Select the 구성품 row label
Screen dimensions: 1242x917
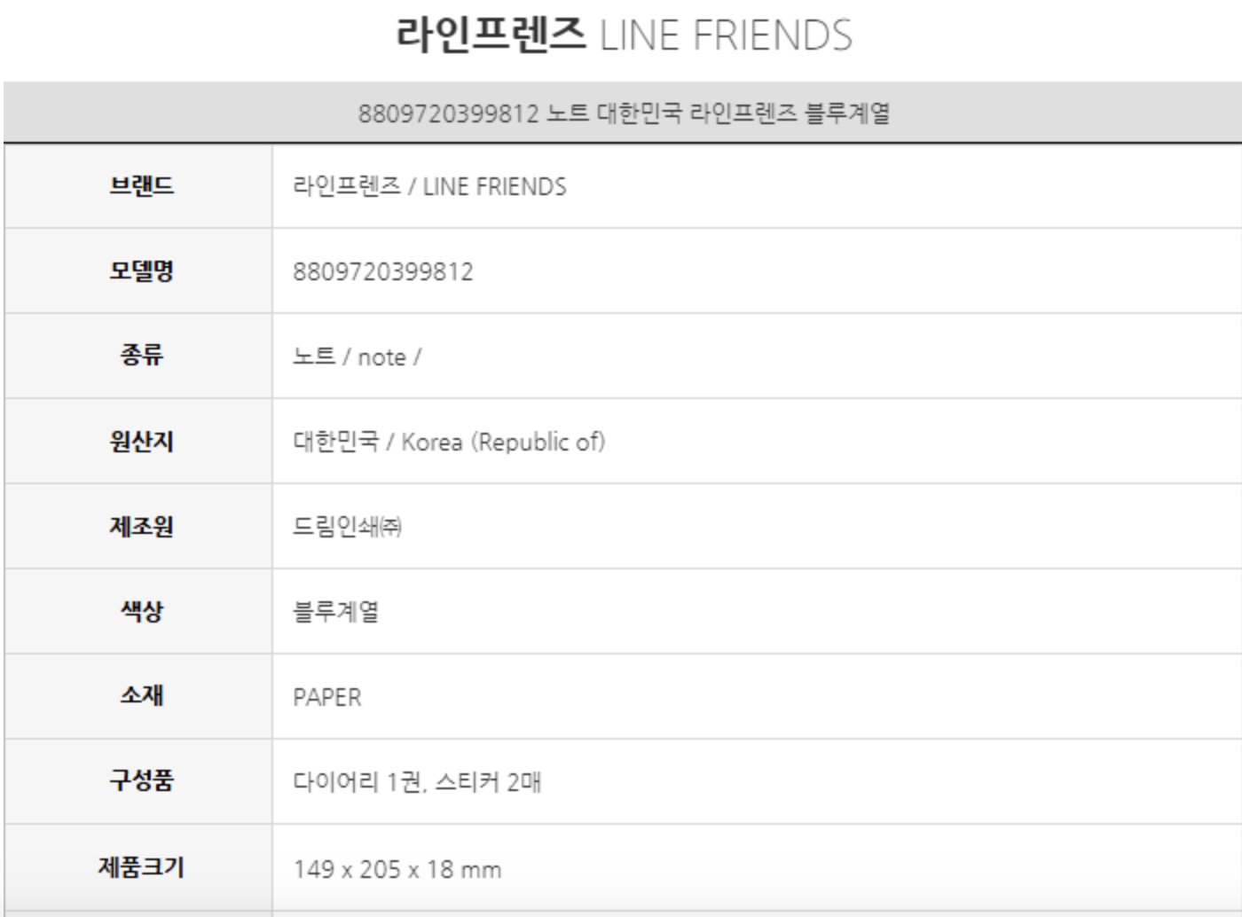(141, 780)
